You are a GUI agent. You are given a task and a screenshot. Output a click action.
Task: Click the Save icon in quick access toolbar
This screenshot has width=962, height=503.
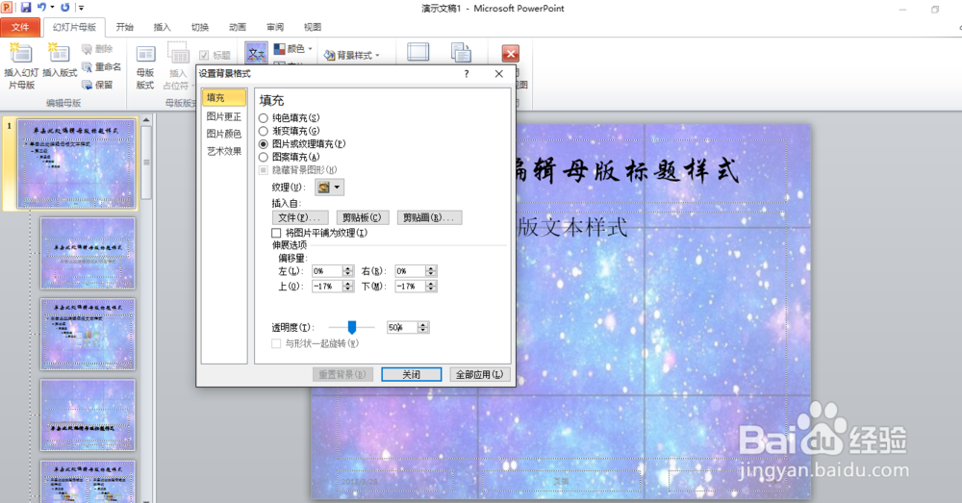click(25, 8)
